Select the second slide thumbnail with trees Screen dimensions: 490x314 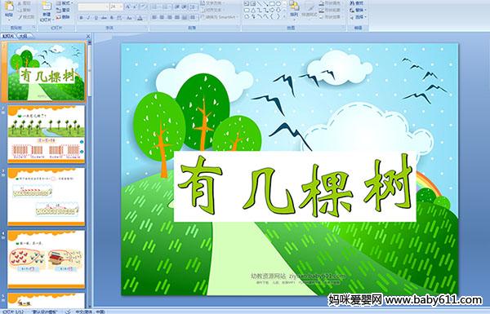click(47, 135)
